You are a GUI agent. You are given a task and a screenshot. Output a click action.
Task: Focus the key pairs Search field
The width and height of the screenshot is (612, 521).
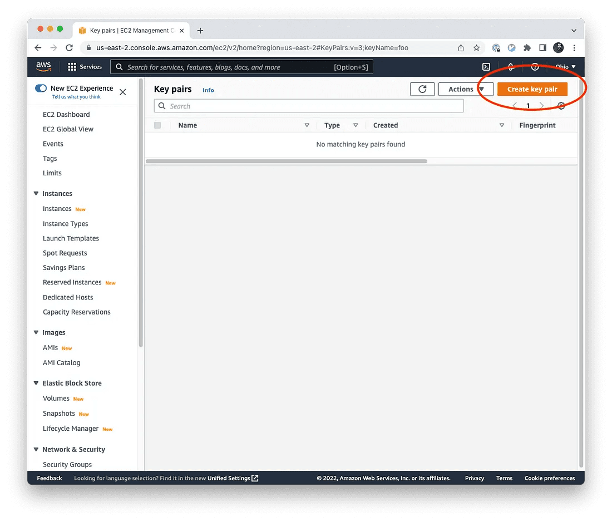[309, 106]
